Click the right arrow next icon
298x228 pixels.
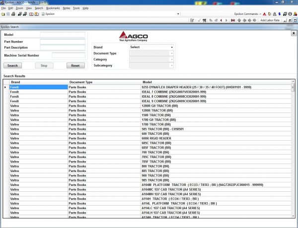(226, 20)
